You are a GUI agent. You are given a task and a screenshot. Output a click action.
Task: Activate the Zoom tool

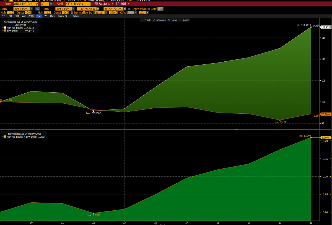pyautogui.click(x=184, y=20)
